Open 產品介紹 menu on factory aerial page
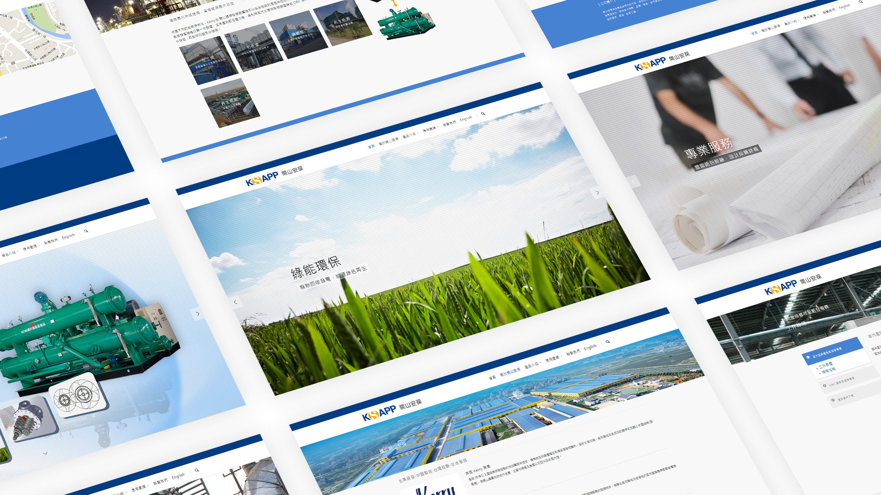The width and height of the screenshot is (881, 495). coord(531,365)
